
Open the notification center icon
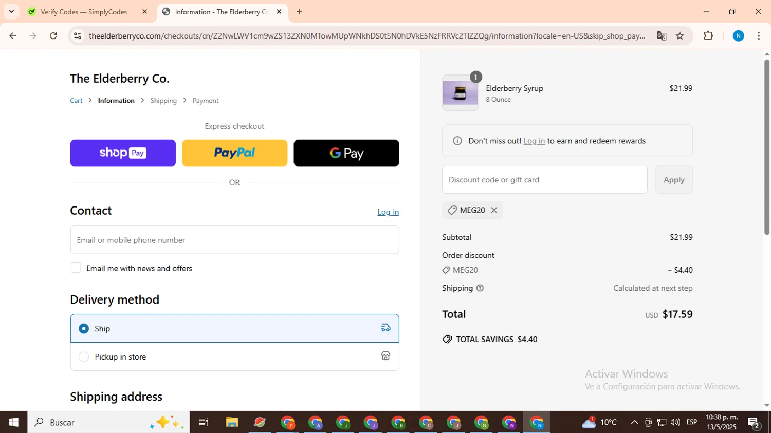point(755,423)
